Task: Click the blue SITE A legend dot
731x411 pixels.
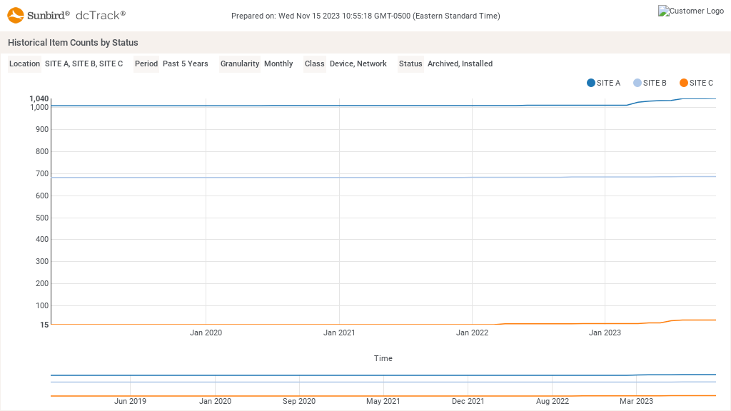Action: point(591,83)
